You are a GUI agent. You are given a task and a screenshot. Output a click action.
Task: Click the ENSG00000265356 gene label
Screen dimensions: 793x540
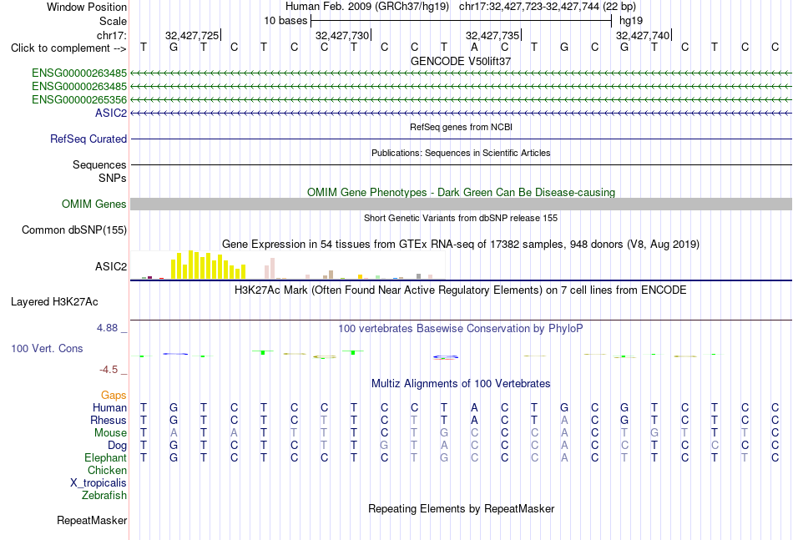coord(79,99)
